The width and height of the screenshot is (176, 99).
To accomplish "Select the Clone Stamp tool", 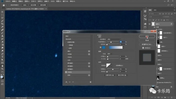I will [x=2, y=36].
